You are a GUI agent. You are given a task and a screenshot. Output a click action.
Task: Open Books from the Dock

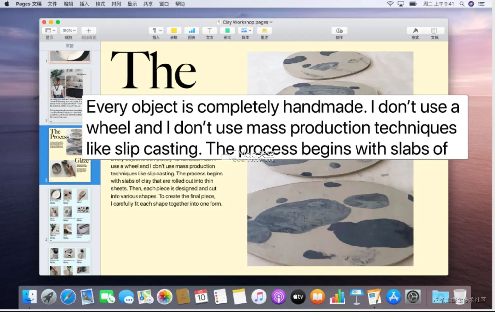(x=318, y=297)
